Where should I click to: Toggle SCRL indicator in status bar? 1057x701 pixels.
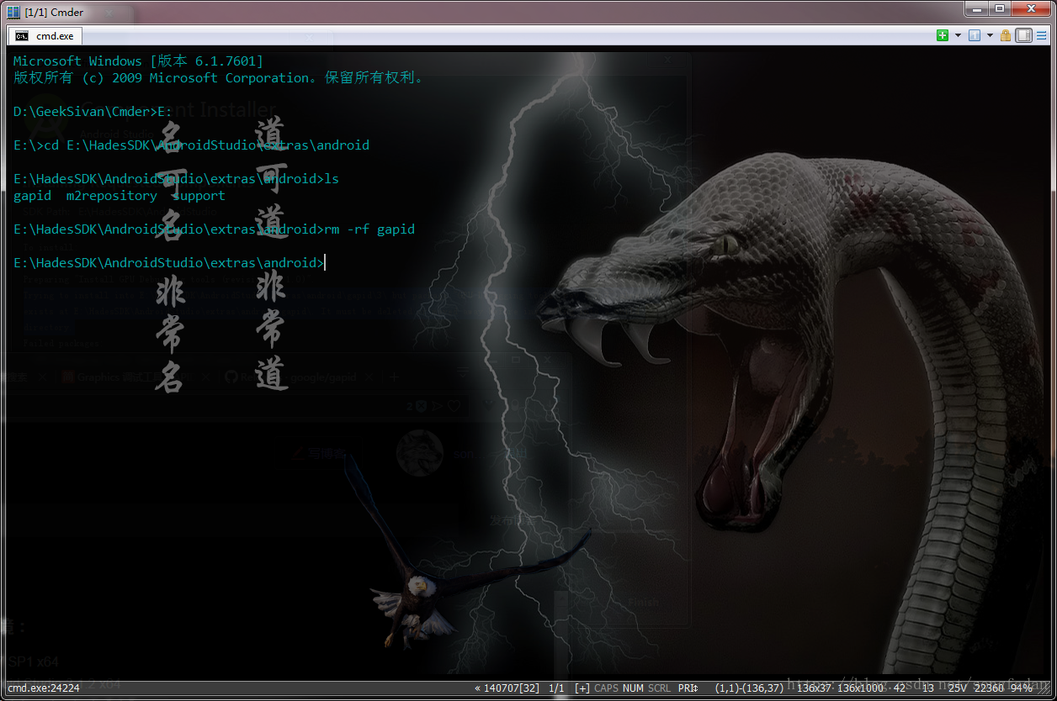pos(660,688)
